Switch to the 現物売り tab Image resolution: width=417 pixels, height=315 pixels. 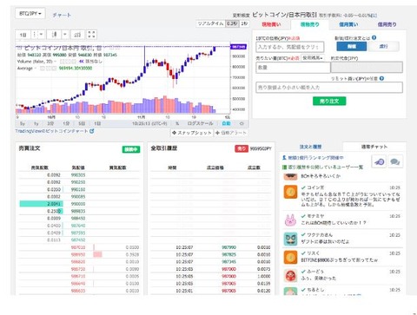309,24
